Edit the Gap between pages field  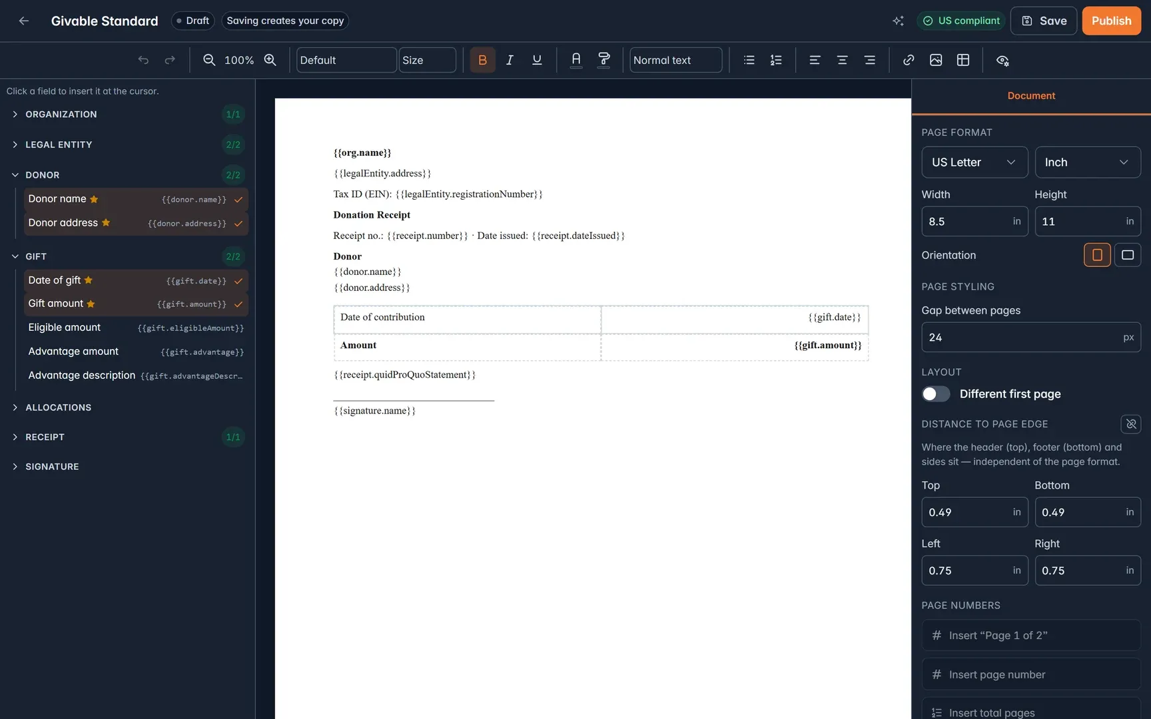(1031, 338)
